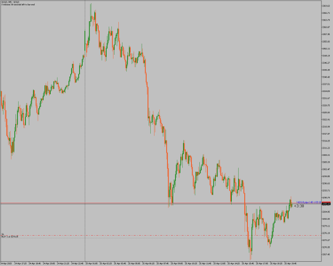Select the vertical dotted day separator line
This screenshot has height=266, width=333.
85,130
